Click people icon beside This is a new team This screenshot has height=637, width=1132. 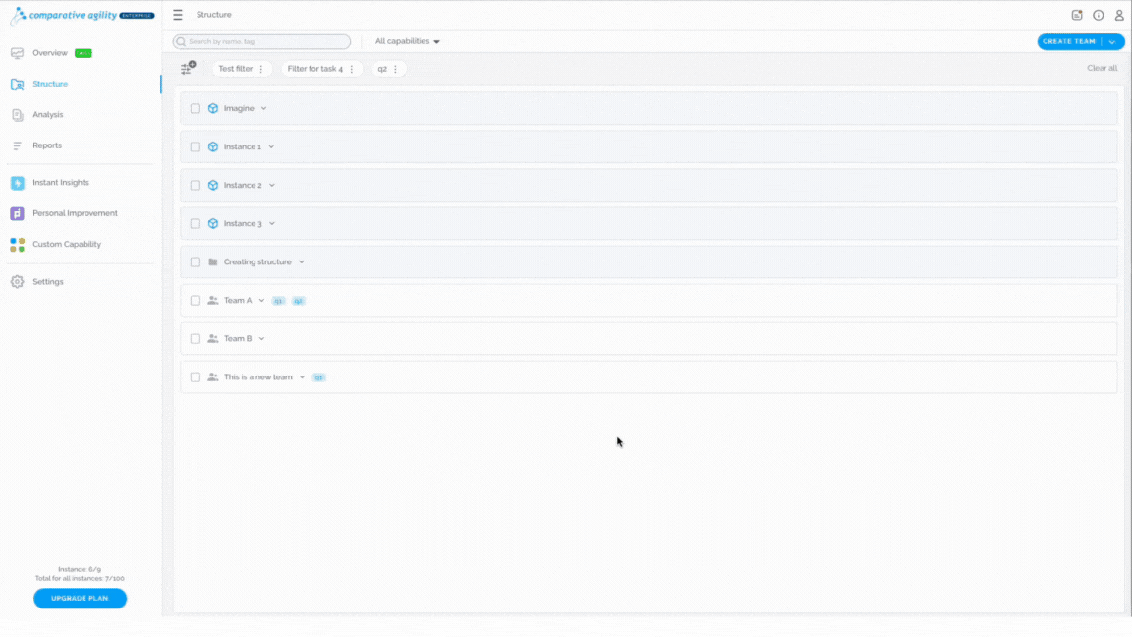tap(213, 377)
